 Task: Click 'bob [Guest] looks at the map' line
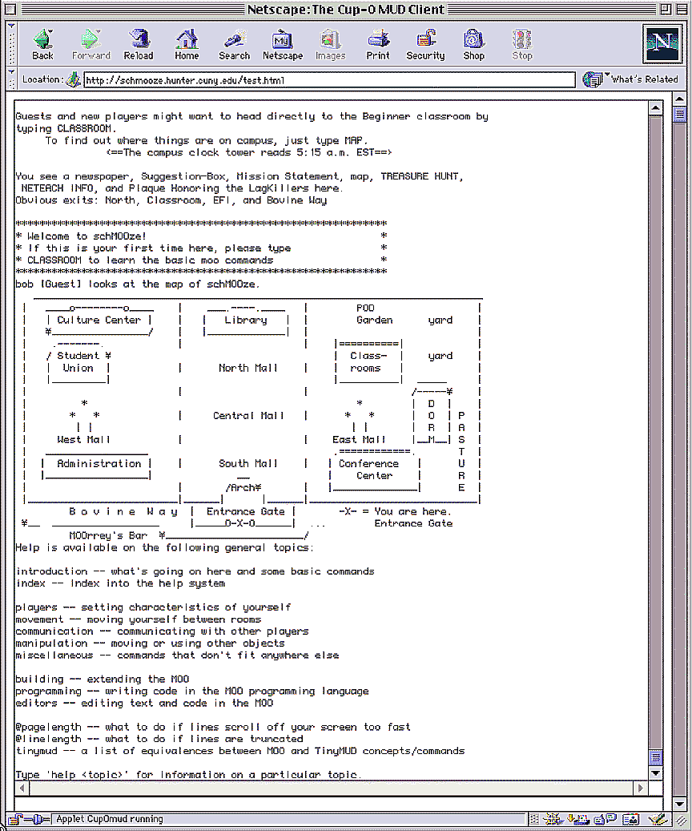click(138, 284)
